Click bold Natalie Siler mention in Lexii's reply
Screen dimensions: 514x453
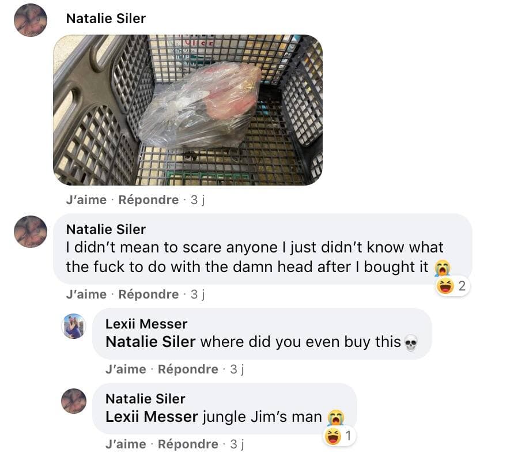pos(150,342)
